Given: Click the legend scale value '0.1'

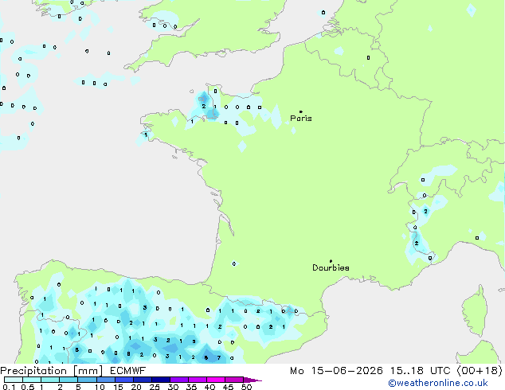Looking at the screenshot, I should pos(9,387).
